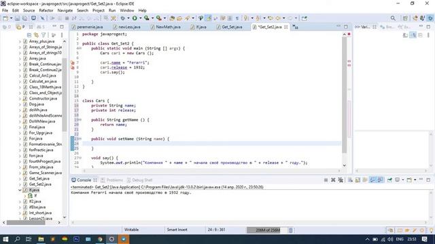Toggle Link with Editor in Package Explorer
The image size is (435, 244).
point(36,35)
